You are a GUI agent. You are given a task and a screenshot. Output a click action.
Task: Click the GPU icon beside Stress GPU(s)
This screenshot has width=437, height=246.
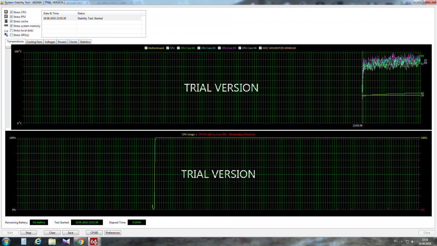click(6, 35)
